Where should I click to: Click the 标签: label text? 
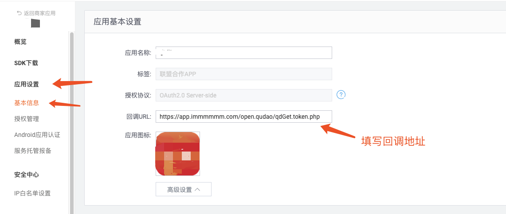[x=144, y=74]
